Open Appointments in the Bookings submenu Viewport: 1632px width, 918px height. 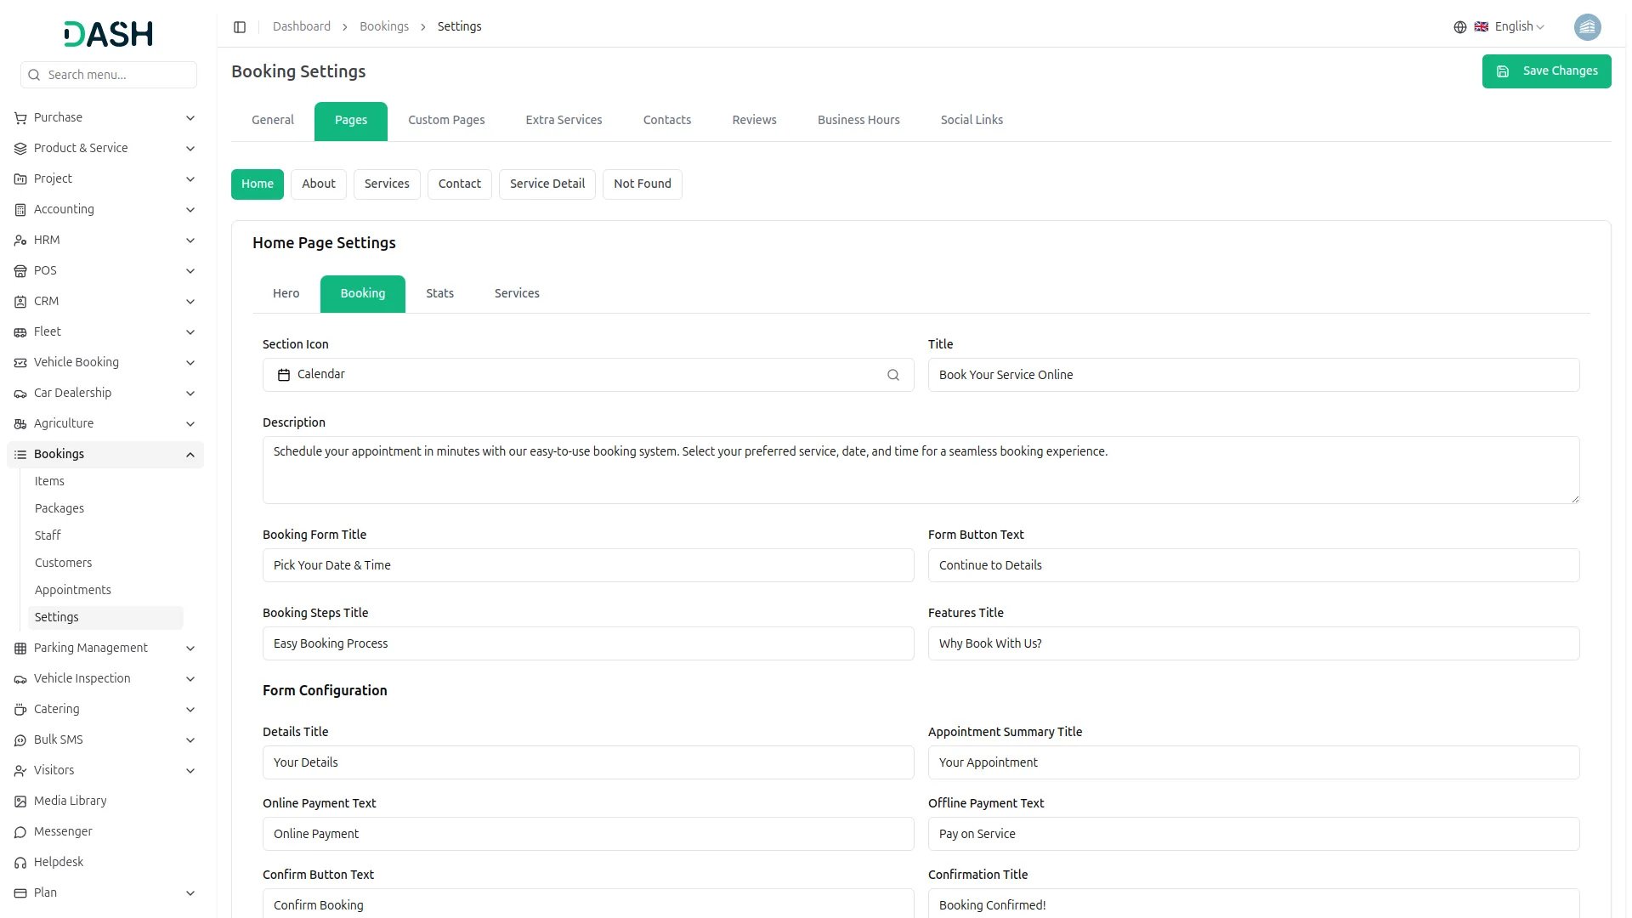point(73,591)
